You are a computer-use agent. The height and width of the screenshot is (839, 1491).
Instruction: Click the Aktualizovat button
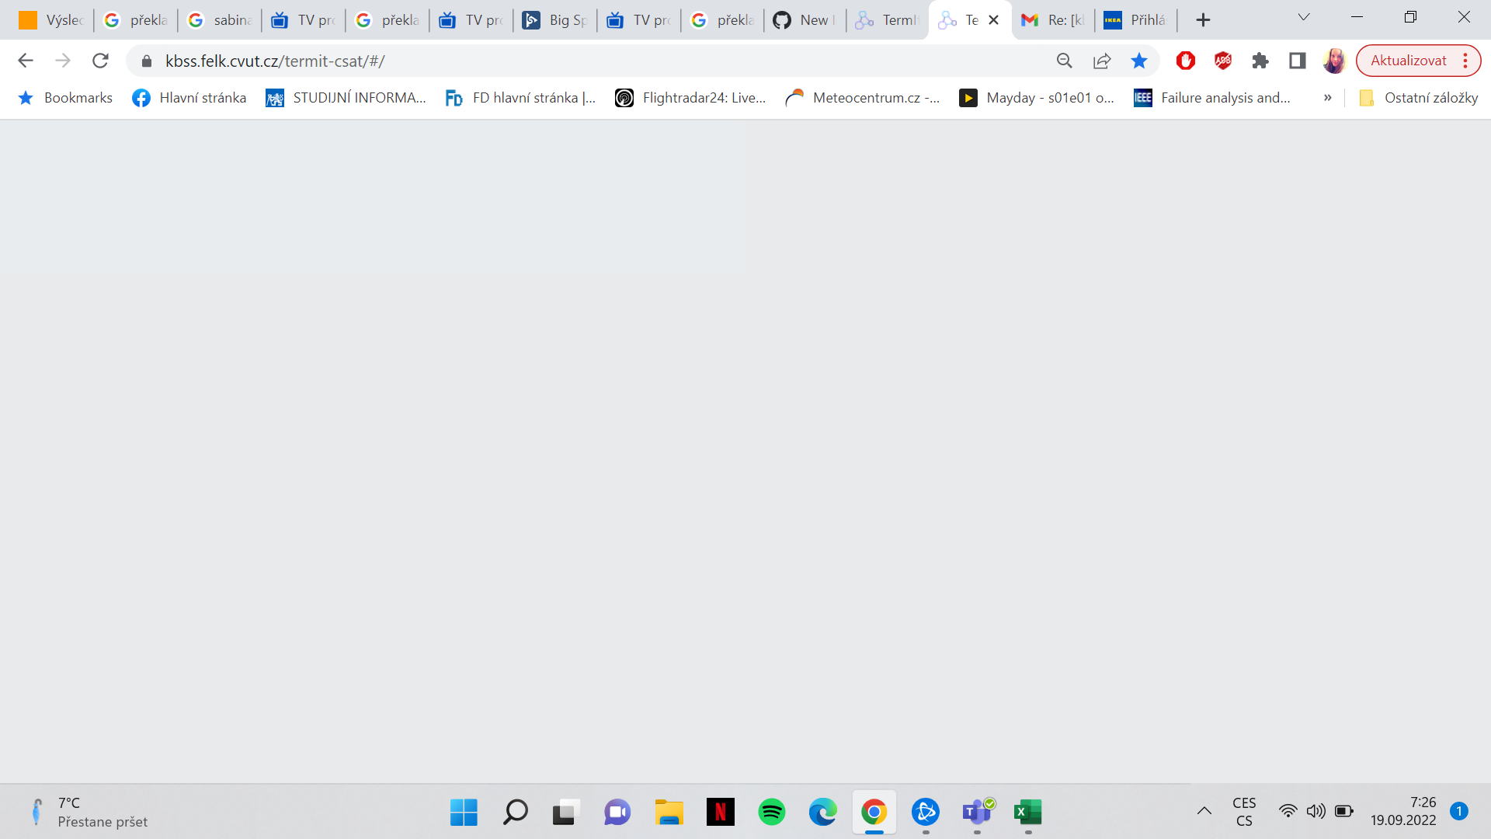pyautogui.click(x=1408, y=60)
